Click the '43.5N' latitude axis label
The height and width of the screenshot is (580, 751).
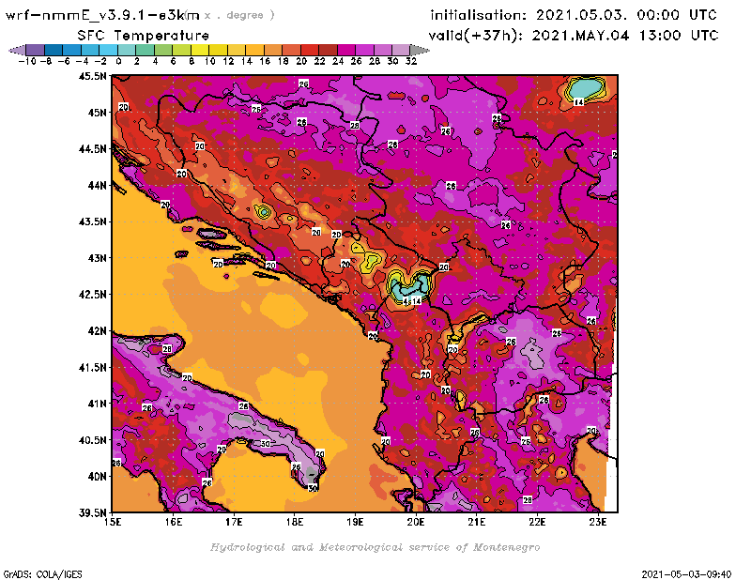click(x=92, y=221)
